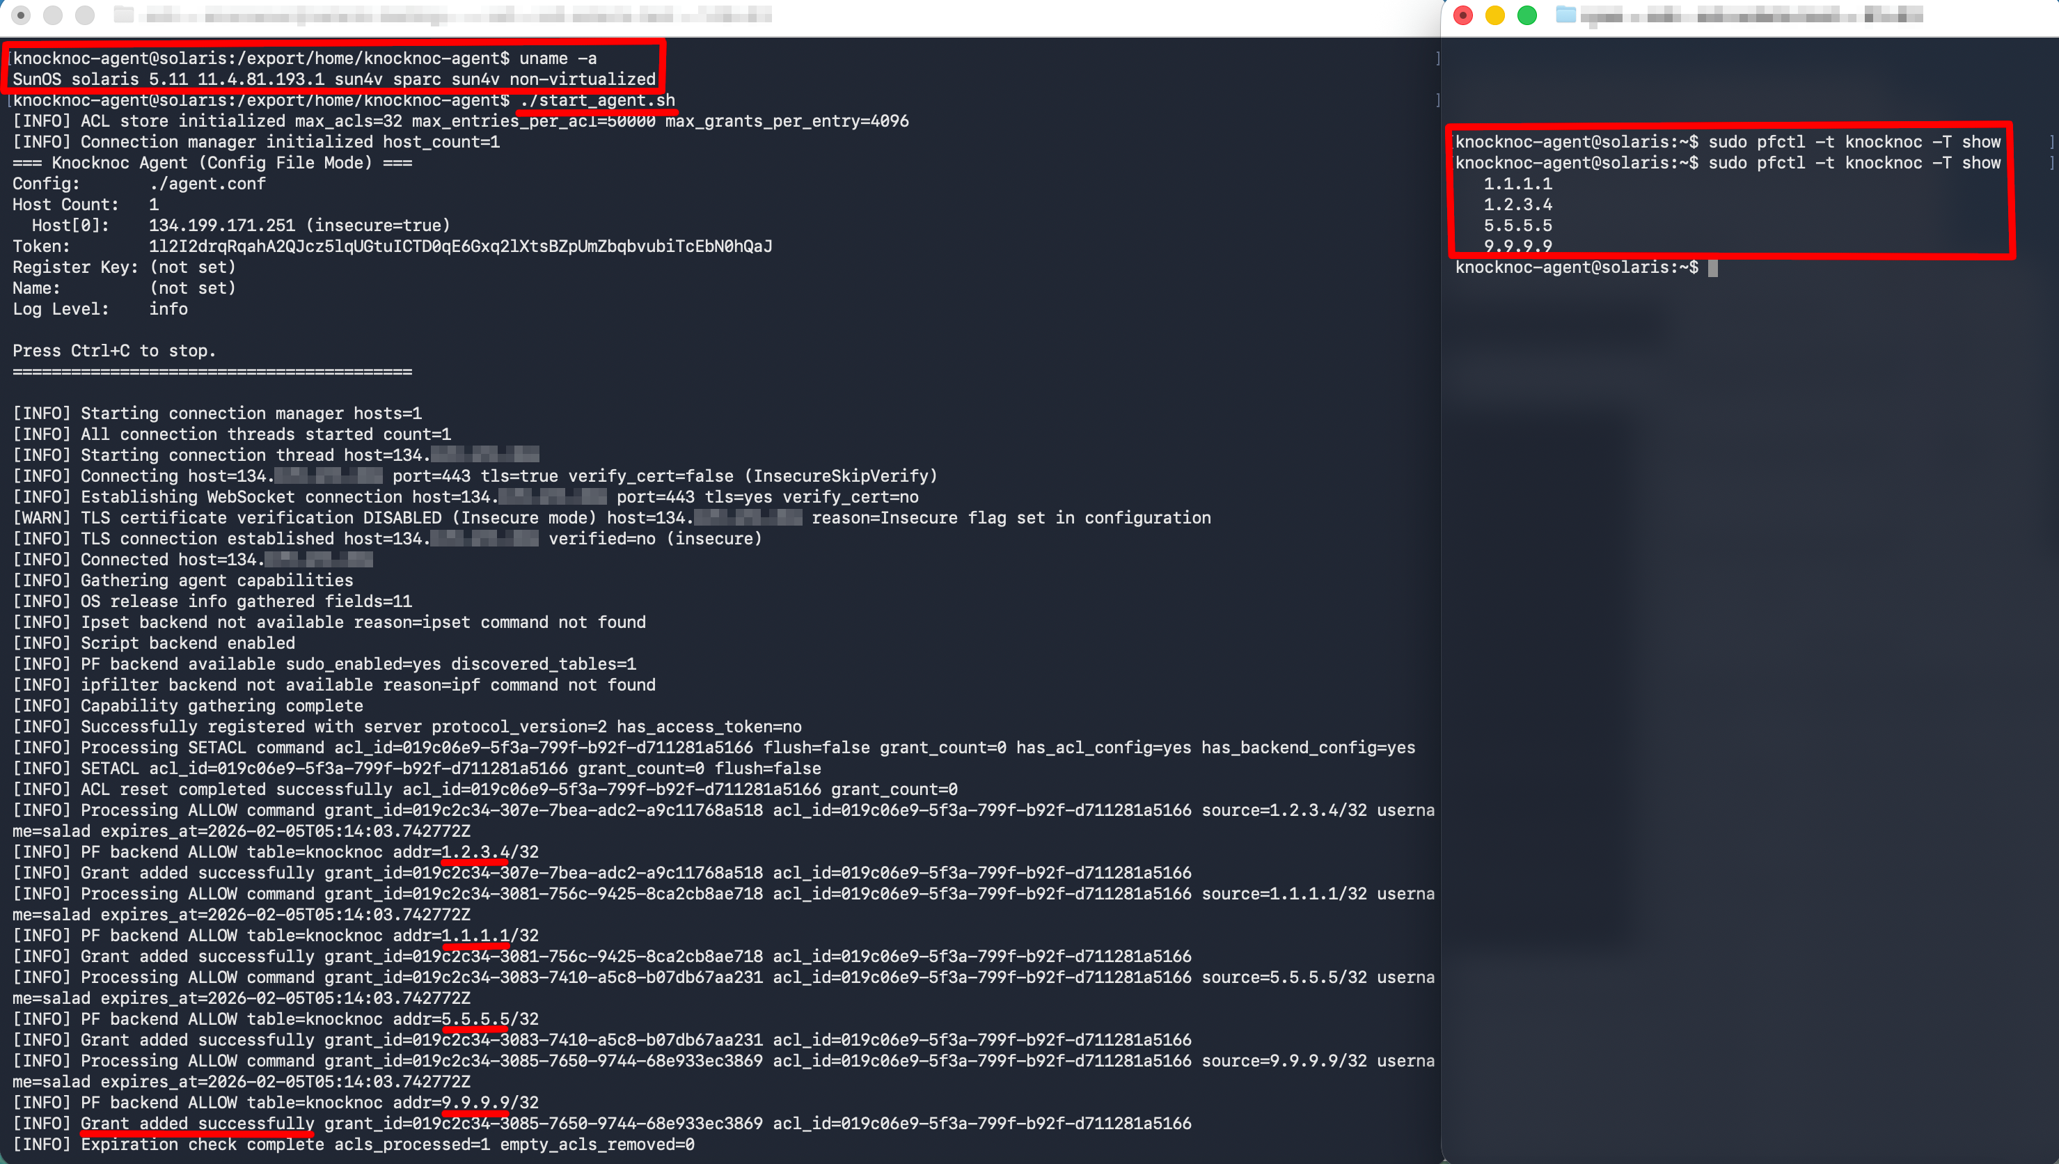
Task: Minimize the right terminal with yellow button
Action: (1494, 15)
